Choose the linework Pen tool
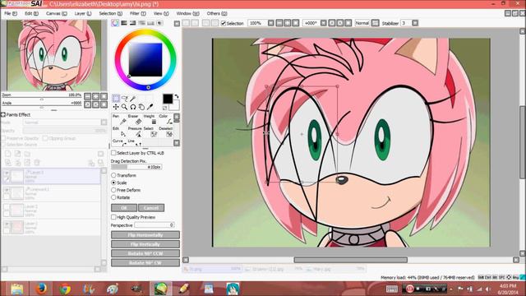 [120, 119]
